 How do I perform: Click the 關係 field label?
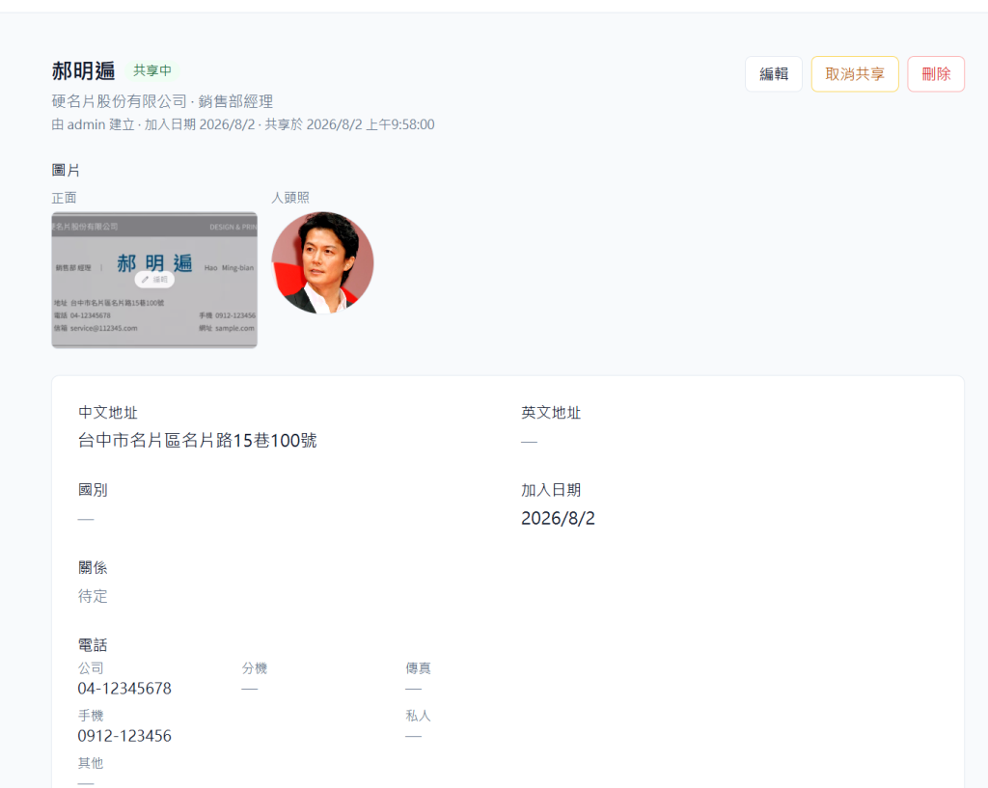[93, 567]
